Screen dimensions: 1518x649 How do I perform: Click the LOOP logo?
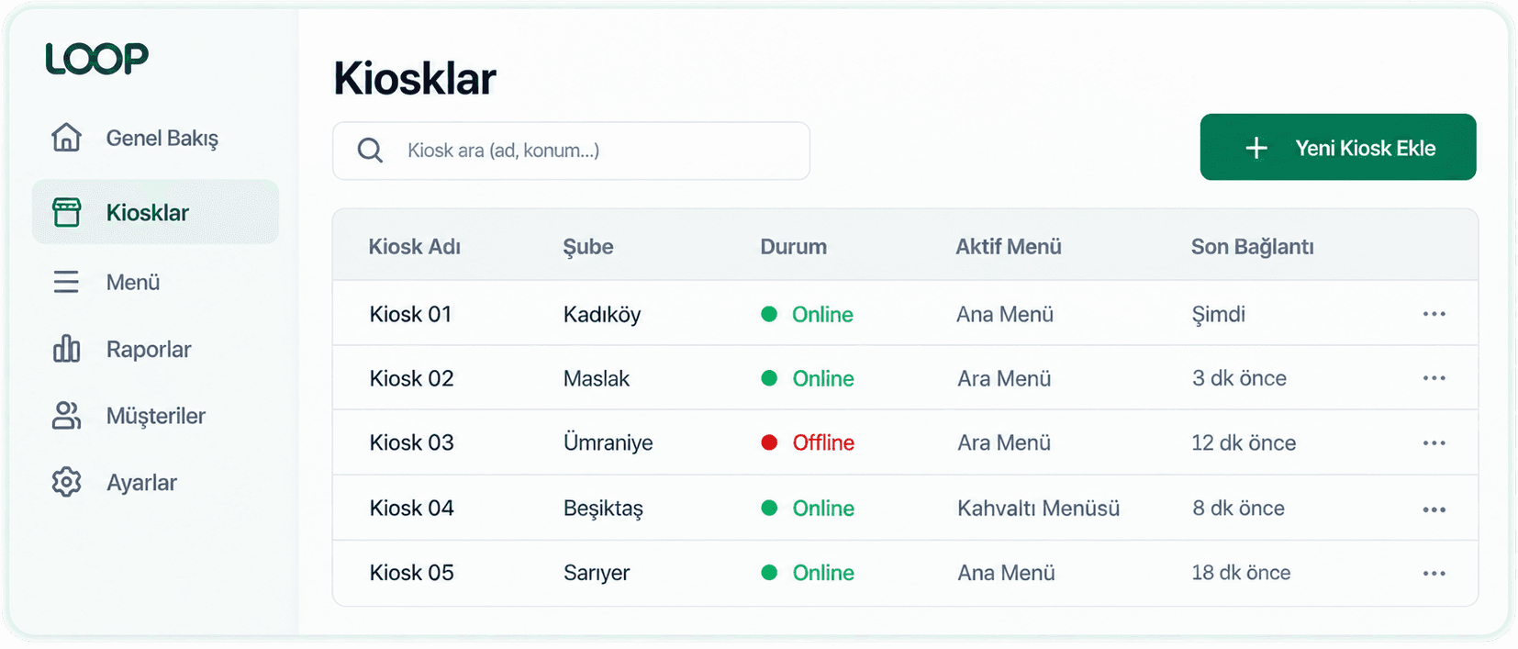click(96, 59)
